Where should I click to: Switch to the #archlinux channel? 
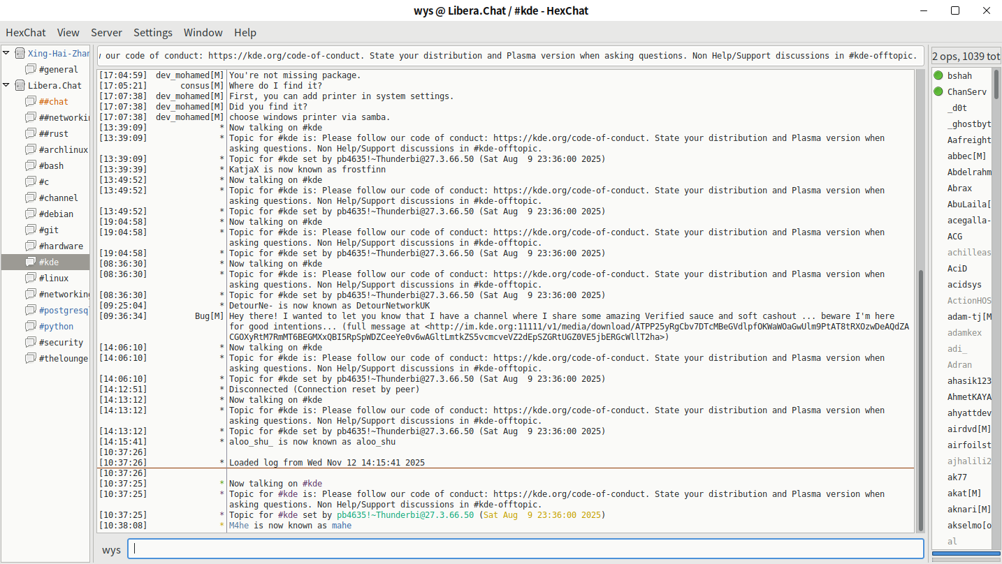click(x=63, y=150)
